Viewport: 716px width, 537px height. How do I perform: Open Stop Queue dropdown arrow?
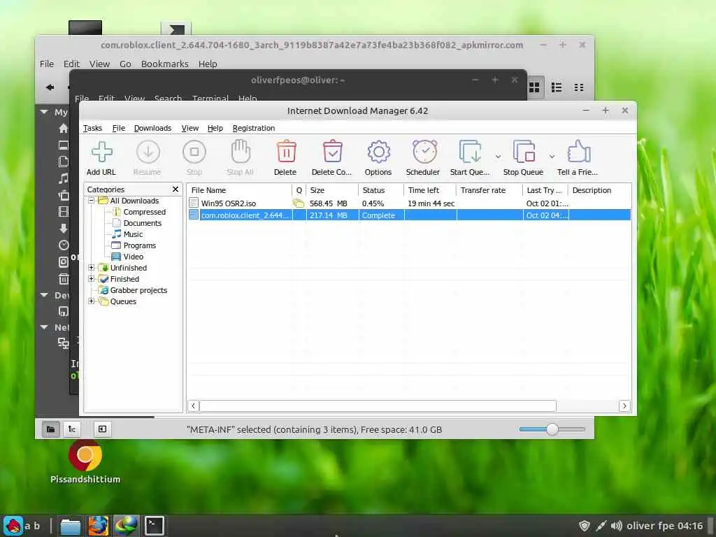pyautogui.click(x=552, y=157)
